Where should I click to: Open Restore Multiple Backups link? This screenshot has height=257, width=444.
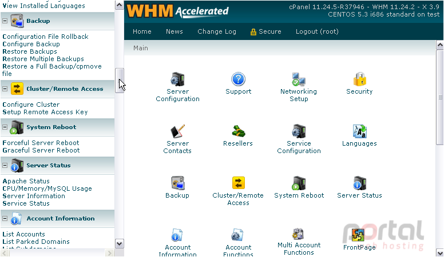43,59
